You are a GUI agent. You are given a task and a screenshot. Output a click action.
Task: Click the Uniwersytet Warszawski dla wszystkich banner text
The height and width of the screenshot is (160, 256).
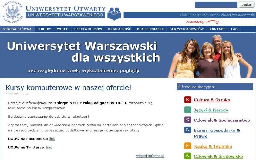[84, 52]
